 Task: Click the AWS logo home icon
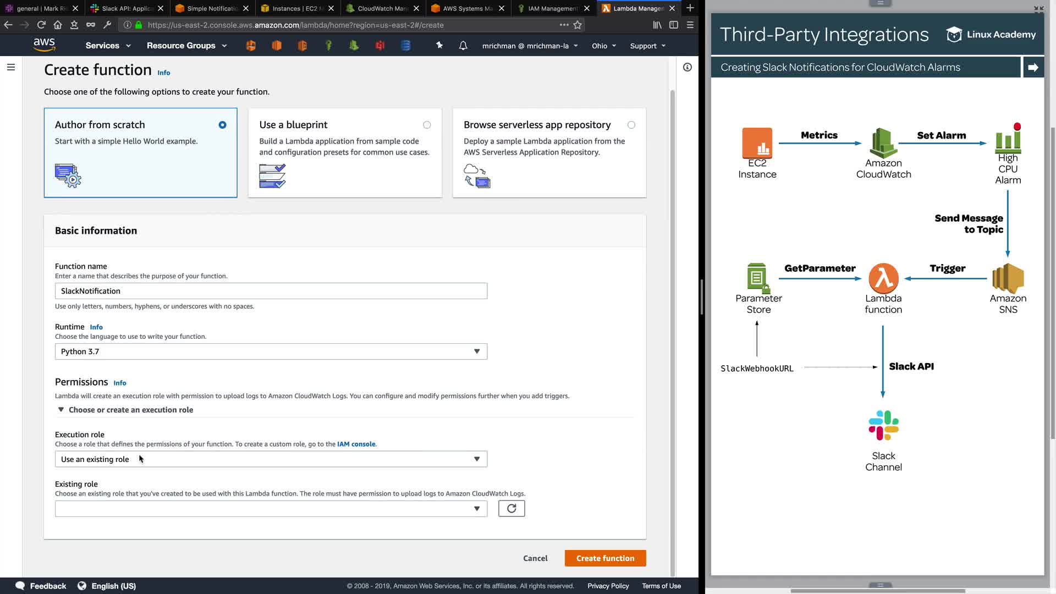(44, 45)
